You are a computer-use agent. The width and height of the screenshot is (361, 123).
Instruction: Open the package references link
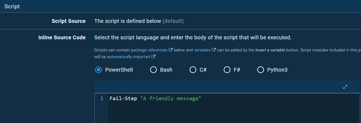149,50
